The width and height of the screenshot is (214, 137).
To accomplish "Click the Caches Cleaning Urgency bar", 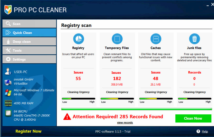I will point(156,99).
